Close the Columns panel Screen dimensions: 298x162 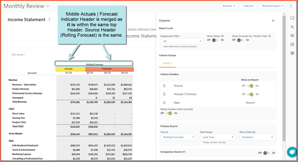pyautogui.click(x=273, y=20)
